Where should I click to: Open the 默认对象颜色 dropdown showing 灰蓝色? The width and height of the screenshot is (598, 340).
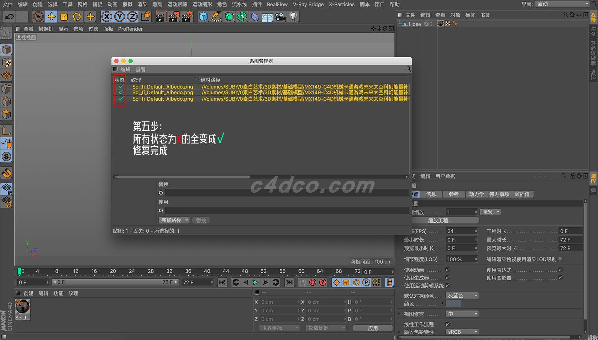pos(462,296)
